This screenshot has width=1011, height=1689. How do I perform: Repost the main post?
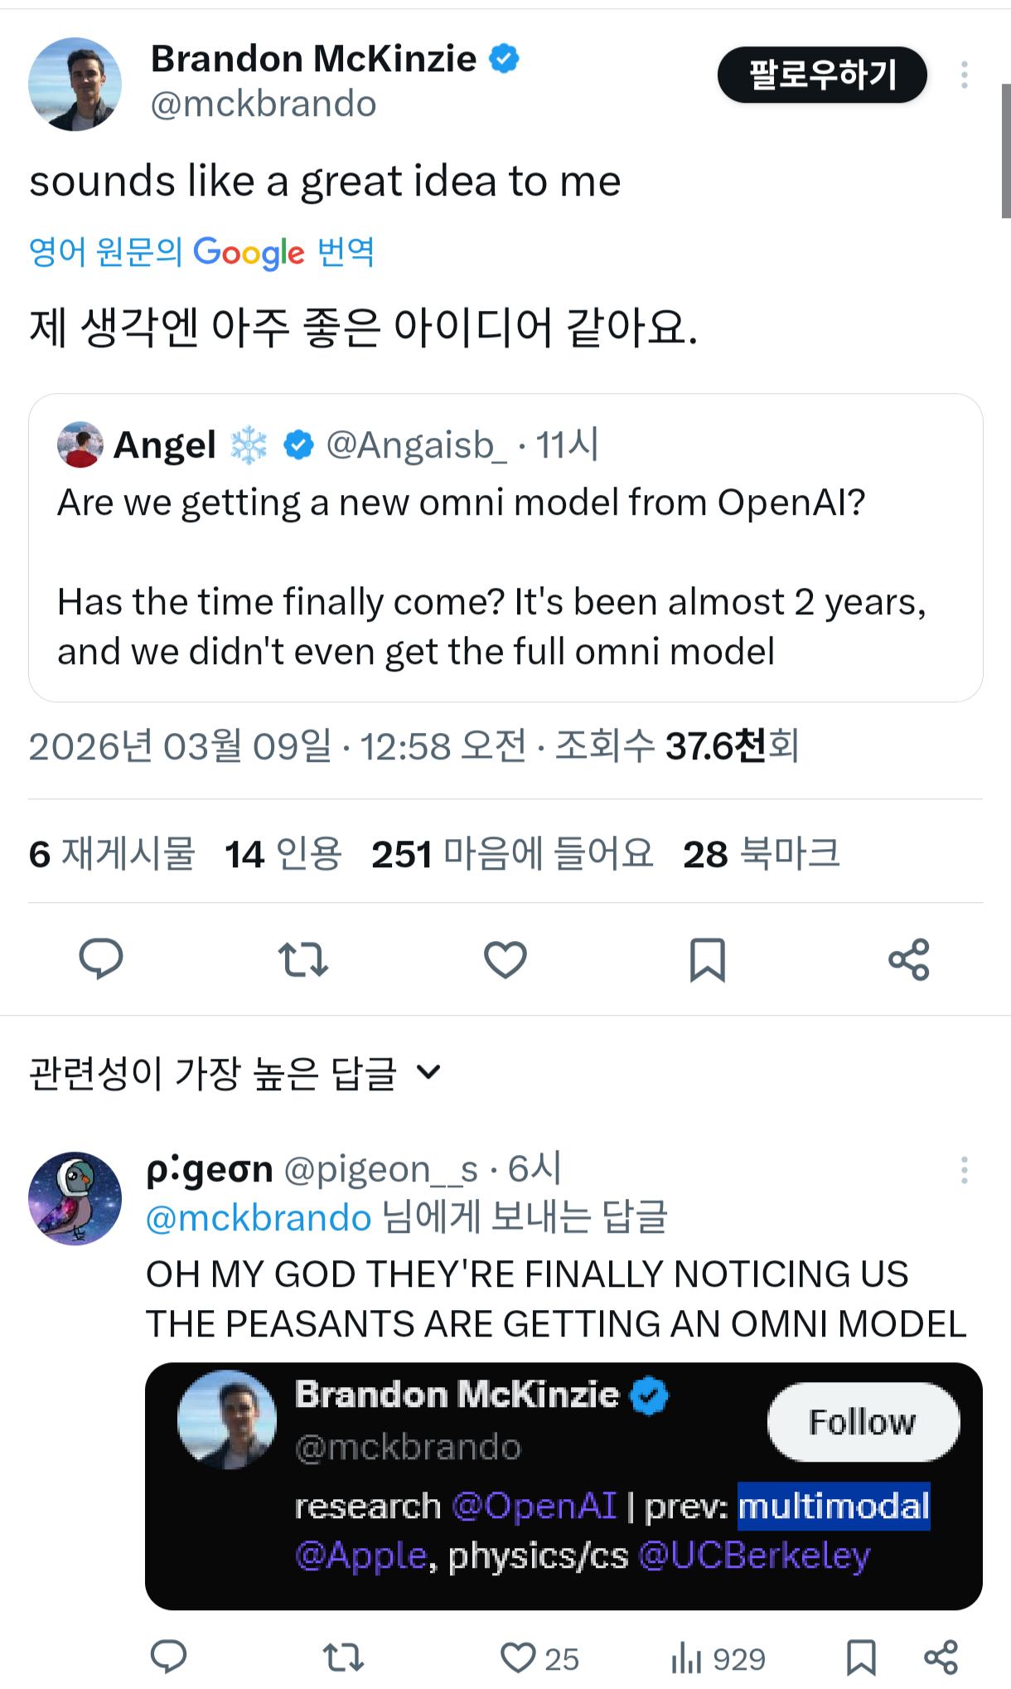pos(303,959)
